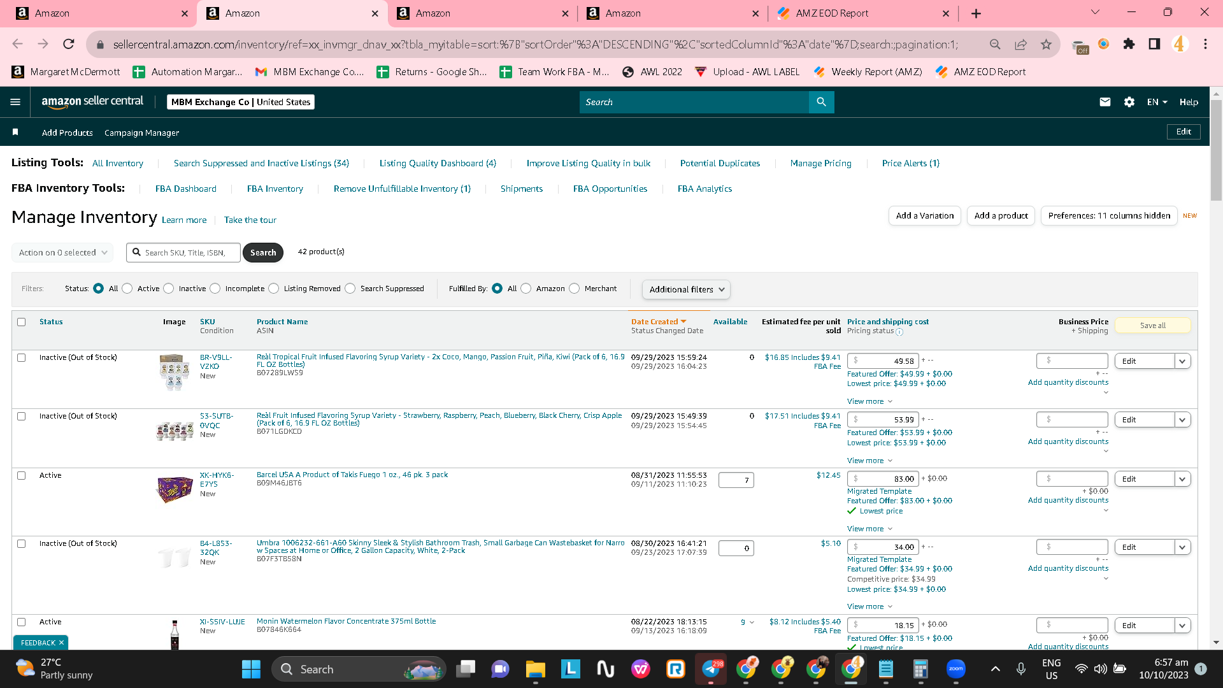
Task: Click the Takis Fuego product thumbnail
Action: [175, 489]
